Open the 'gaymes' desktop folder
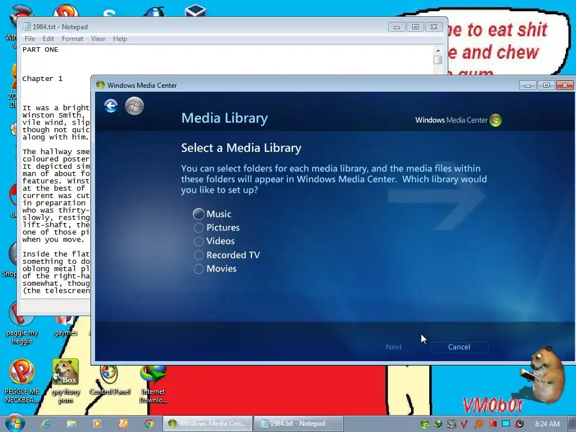The height and width of the screenshot is (432, 576). pos(65,326)
